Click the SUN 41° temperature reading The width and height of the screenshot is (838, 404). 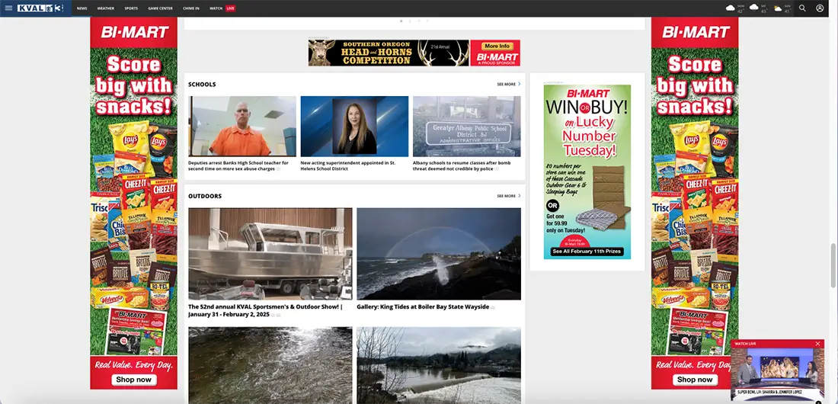pyautogui.click(x=787, y=11)
